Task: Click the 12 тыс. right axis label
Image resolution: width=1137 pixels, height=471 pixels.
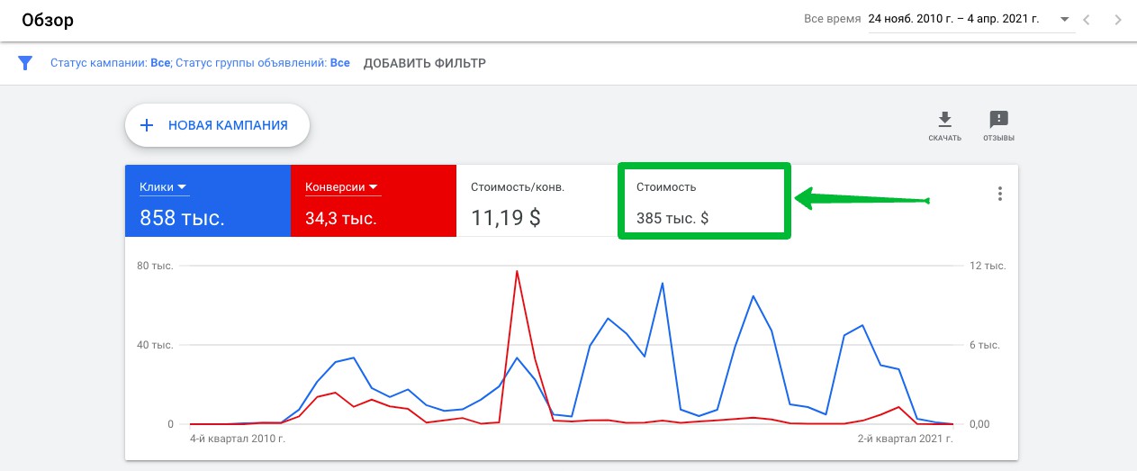Action: [x=988, y=266]
